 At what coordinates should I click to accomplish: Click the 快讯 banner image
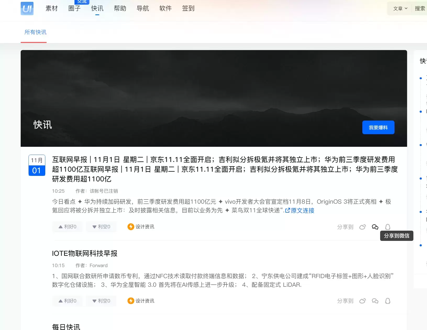[214, 98]
